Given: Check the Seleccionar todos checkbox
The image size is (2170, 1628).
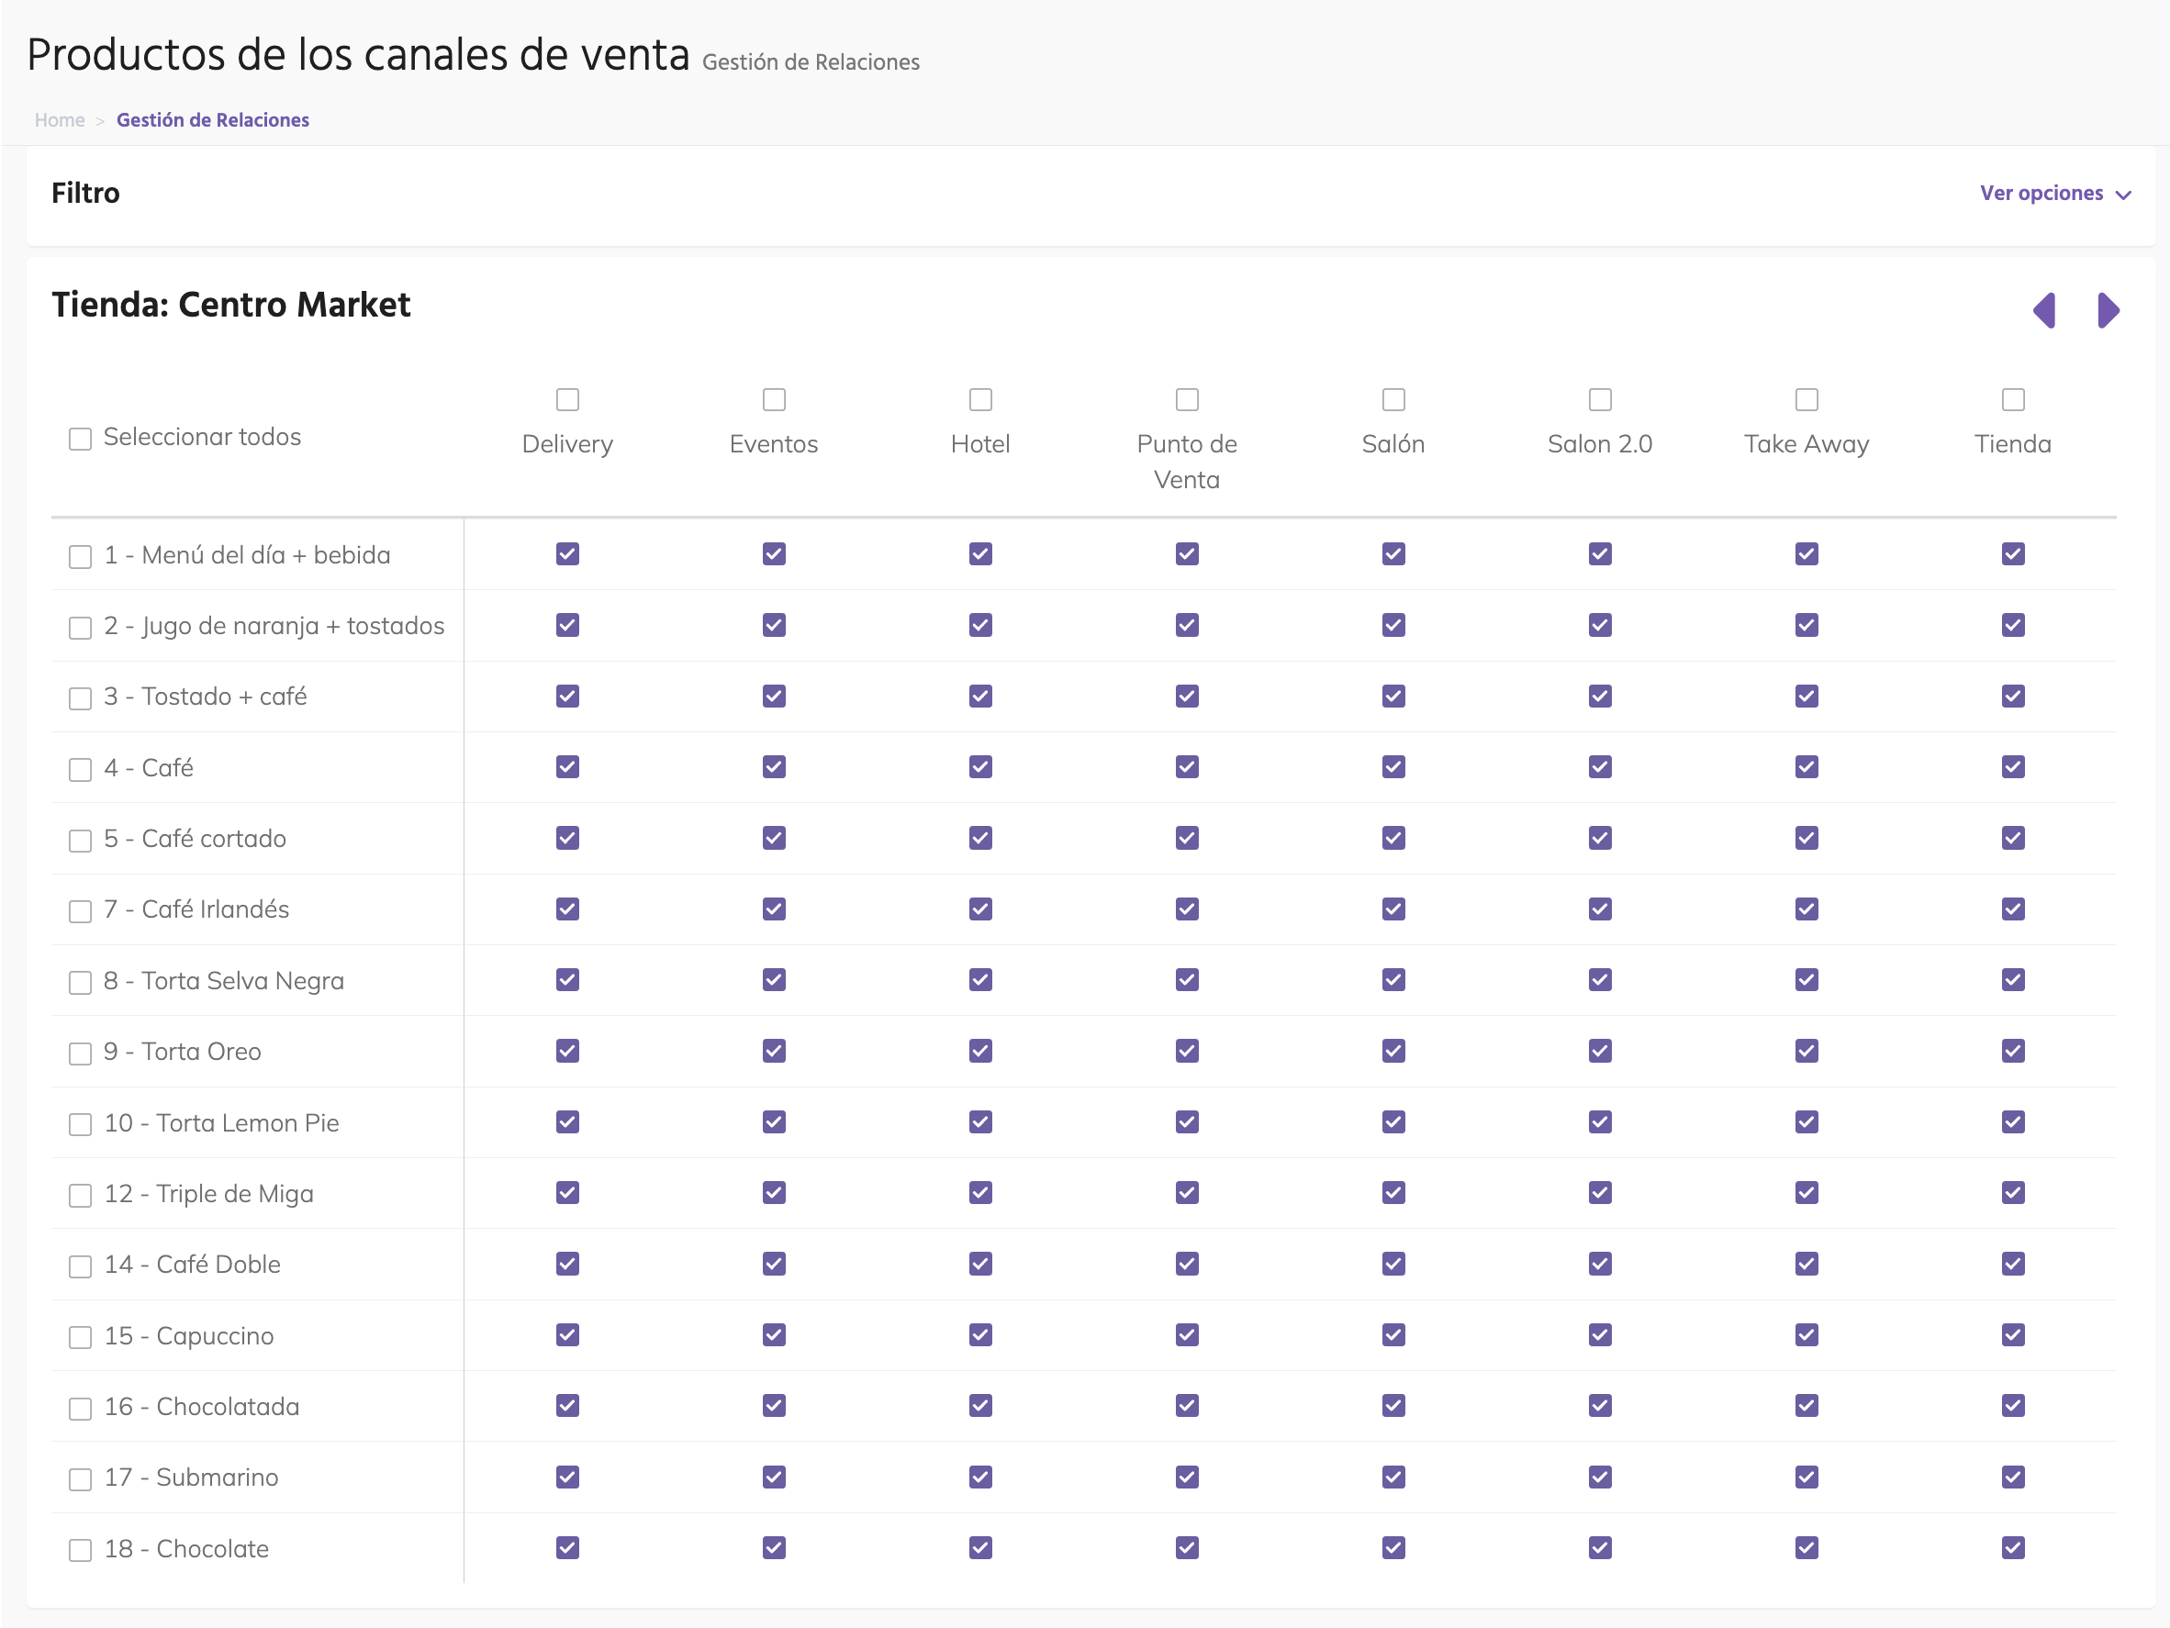Looking at the screenshot, I should coord(80,439).
